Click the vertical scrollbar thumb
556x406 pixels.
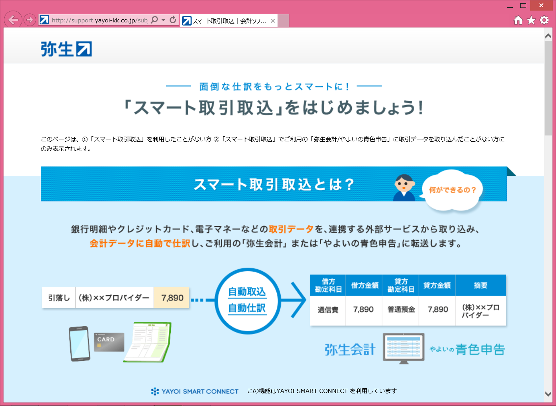click(x=549, y=88)
